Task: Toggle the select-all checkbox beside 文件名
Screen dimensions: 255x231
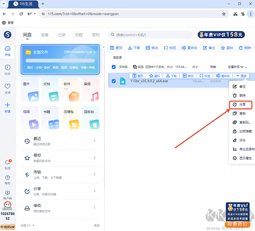Action: 113,67
